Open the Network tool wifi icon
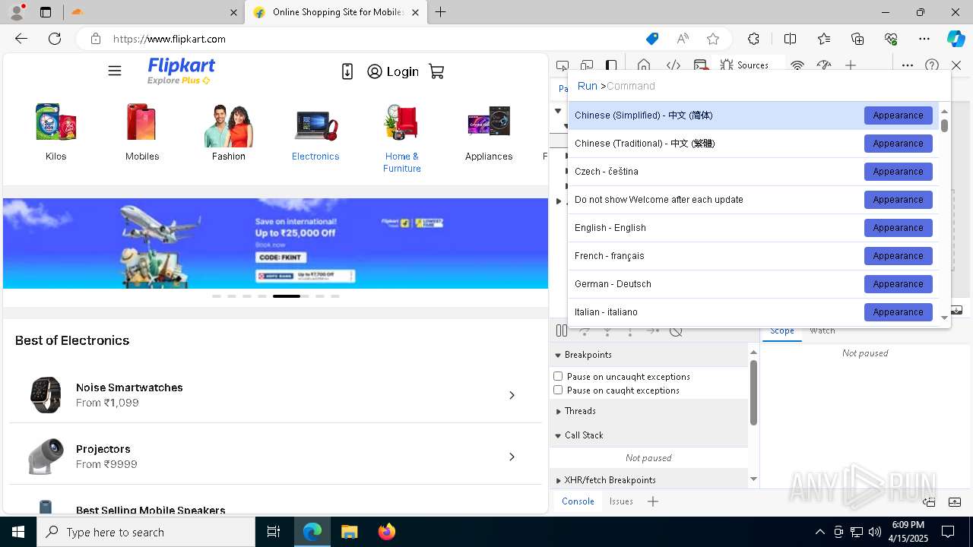This screenshot has height=547, width=973. [x=797, y=65]
